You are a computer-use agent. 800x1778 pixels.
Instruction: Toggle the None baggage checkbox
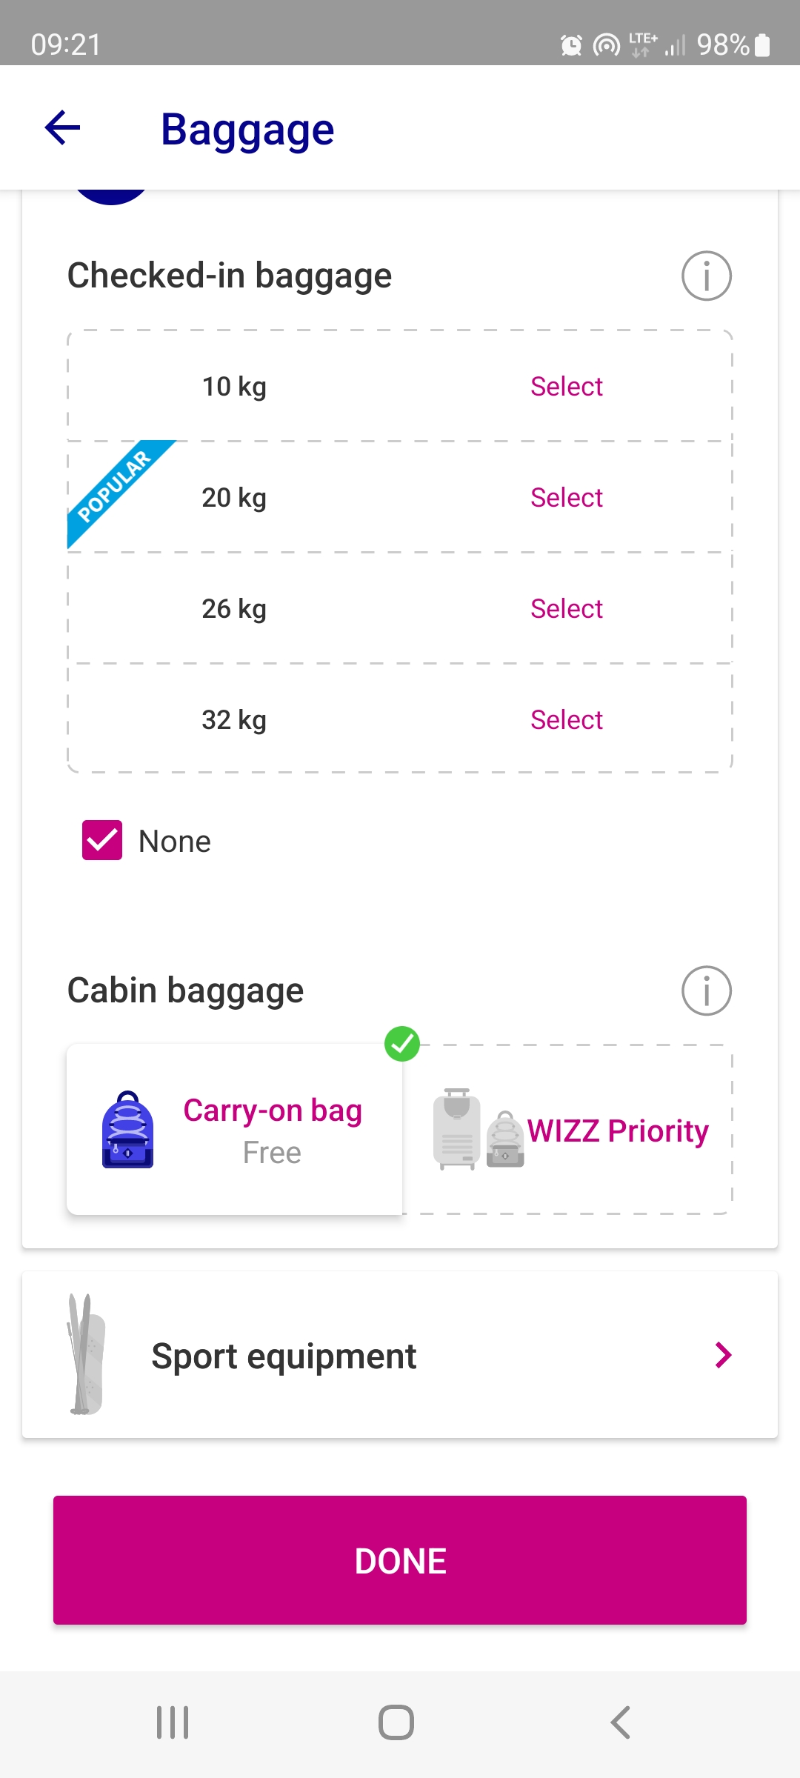pos(102,840)
